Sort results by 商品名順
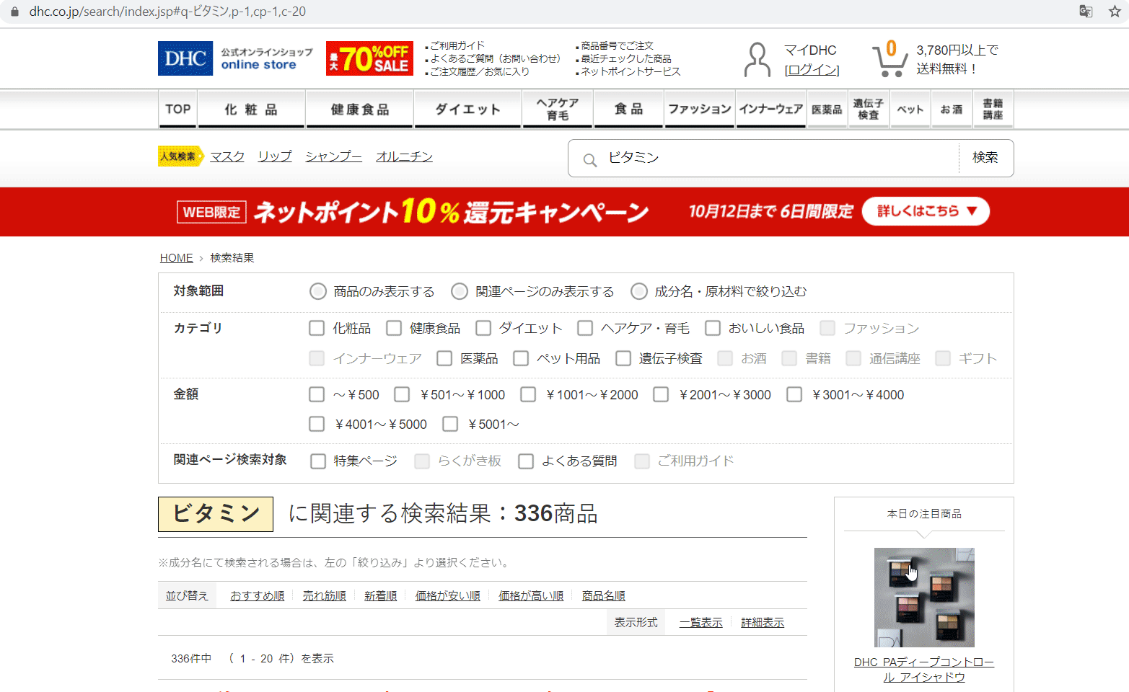 (603, 595)
